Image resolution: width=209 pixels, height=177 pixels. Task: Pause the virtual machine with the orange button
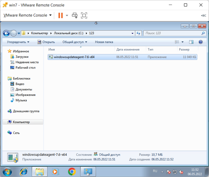[61, 15]
